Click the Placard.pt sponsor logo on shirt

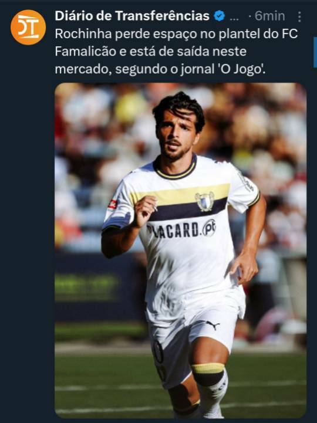[181, 230]
